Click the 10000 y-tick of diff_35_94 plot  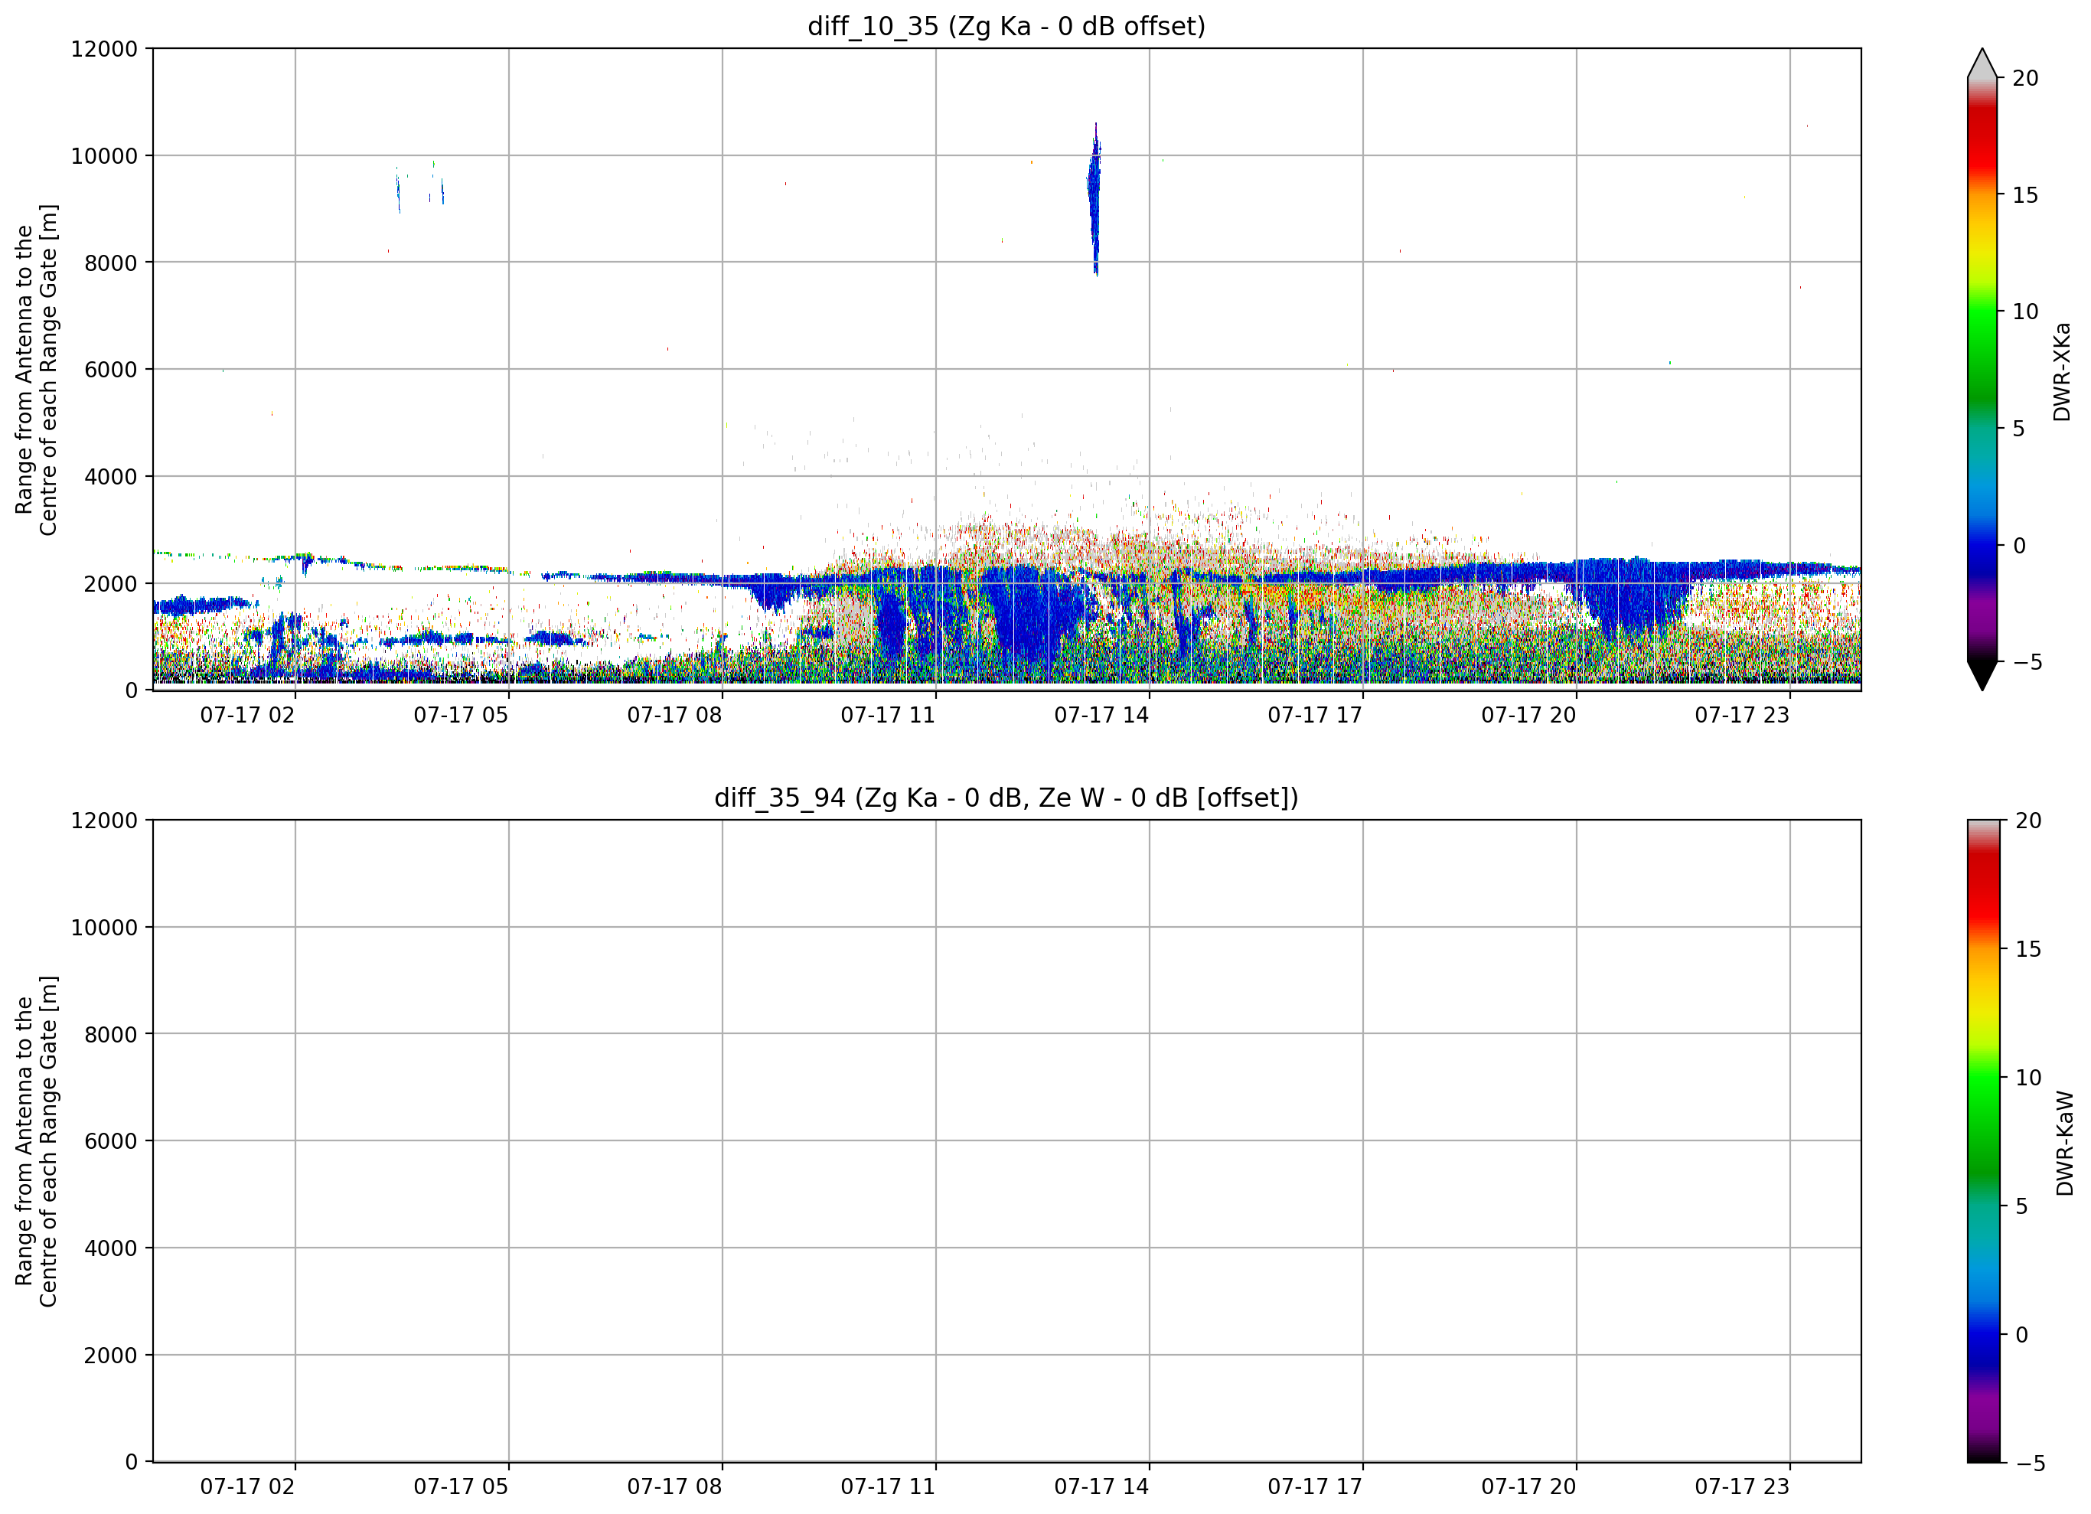104,928
